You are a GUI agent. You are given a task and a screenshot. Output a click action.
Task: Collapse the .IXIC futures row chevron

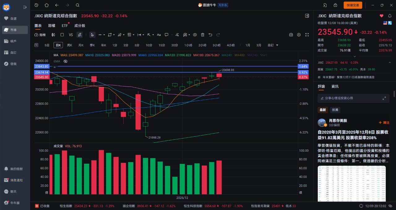click(x=390, y=62)
